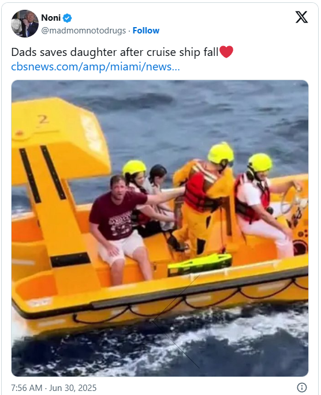321x395 pixels.
Task: Open the @madmomnotodrugs handle
Action: [84, 31]
